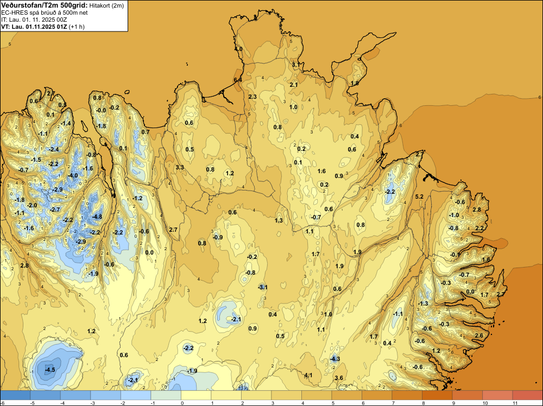Viewport: 543px width, 406px height.
Task: Click the '11' tick label on the legend
Action: coord(515,403)
